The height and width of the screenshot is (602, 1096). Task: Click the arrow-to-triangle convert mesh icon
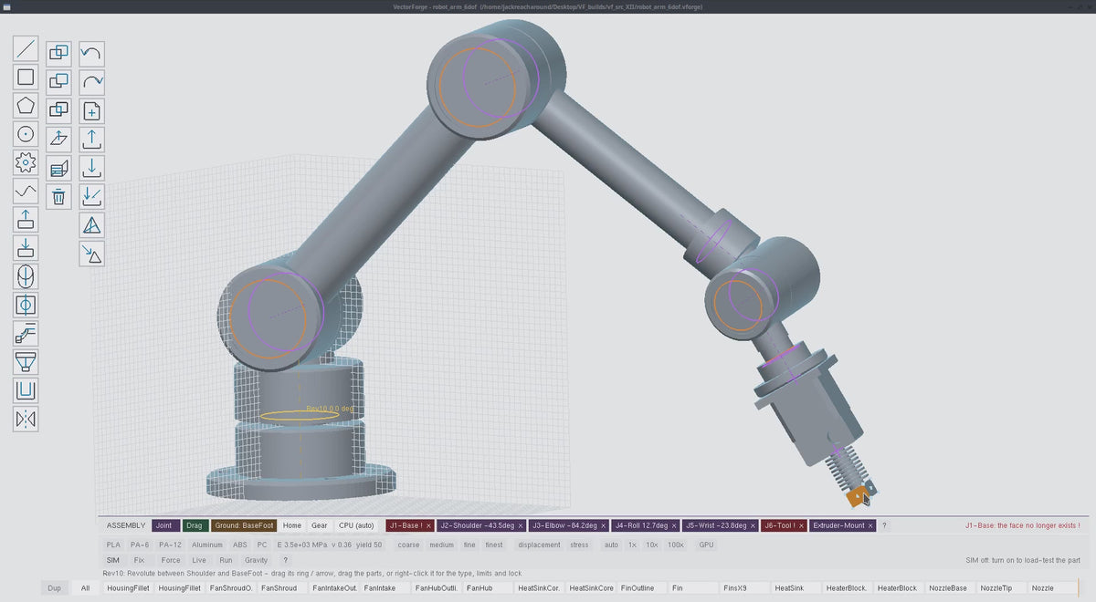(91, 254)
